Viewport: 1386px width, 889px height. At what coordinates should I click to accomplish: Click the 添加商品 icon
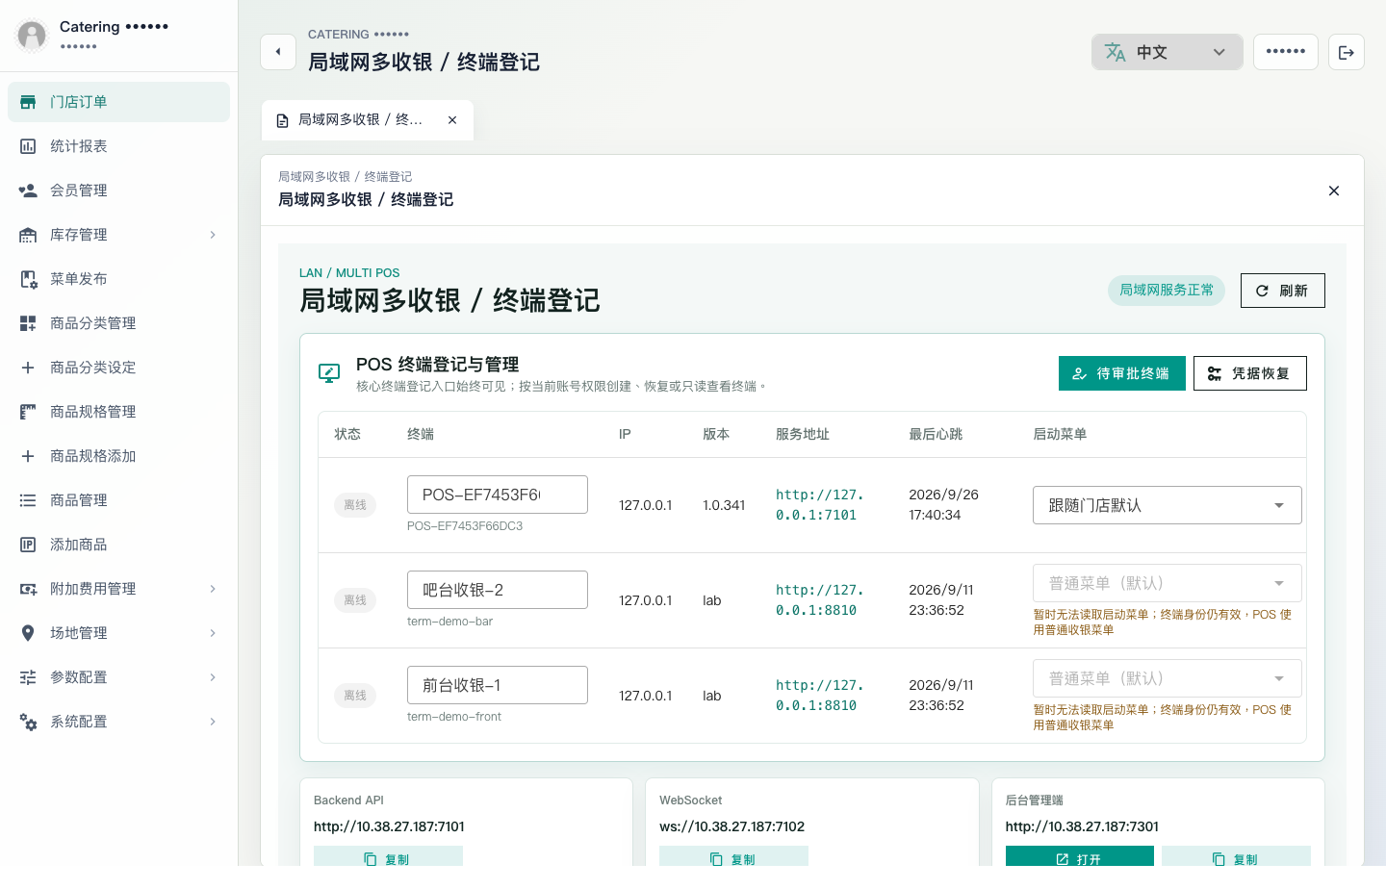coord(28,545)
